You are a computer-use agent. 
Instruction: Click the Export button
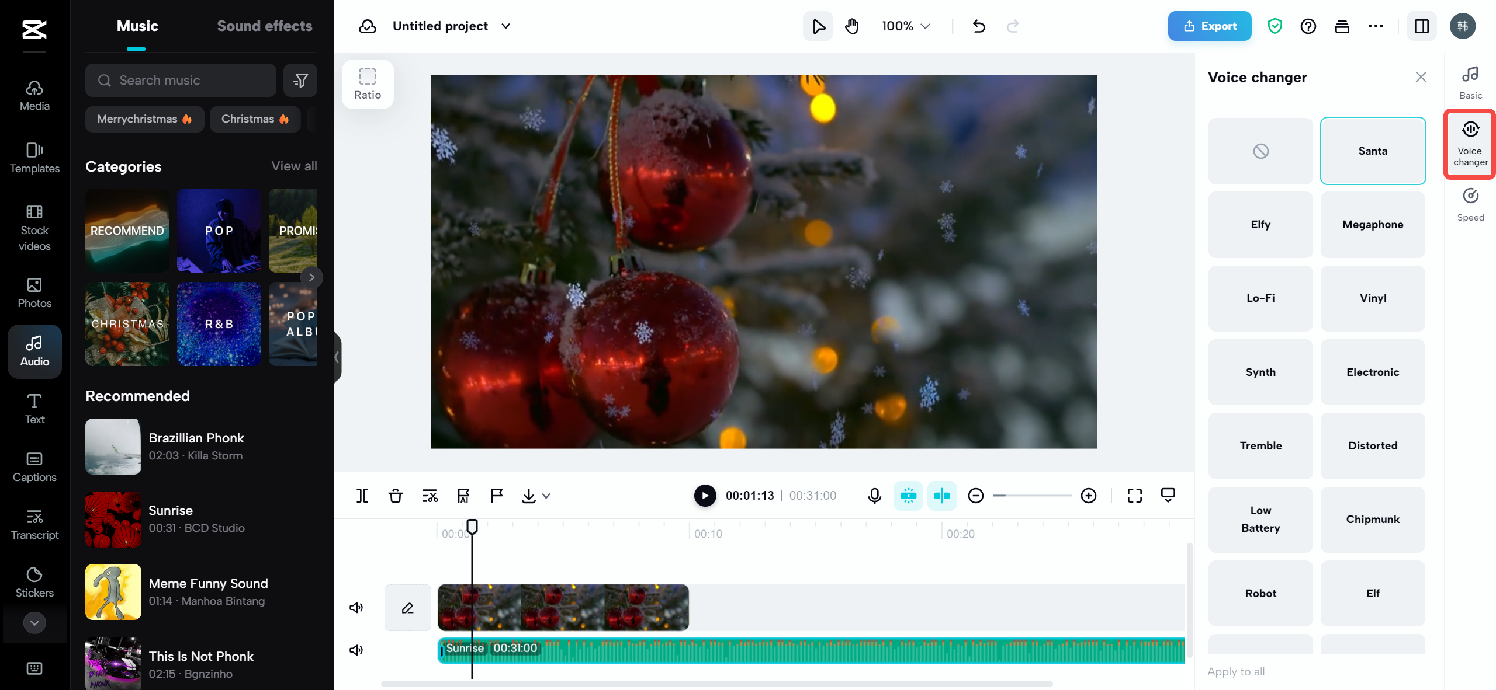click(x=1209, y=26)
